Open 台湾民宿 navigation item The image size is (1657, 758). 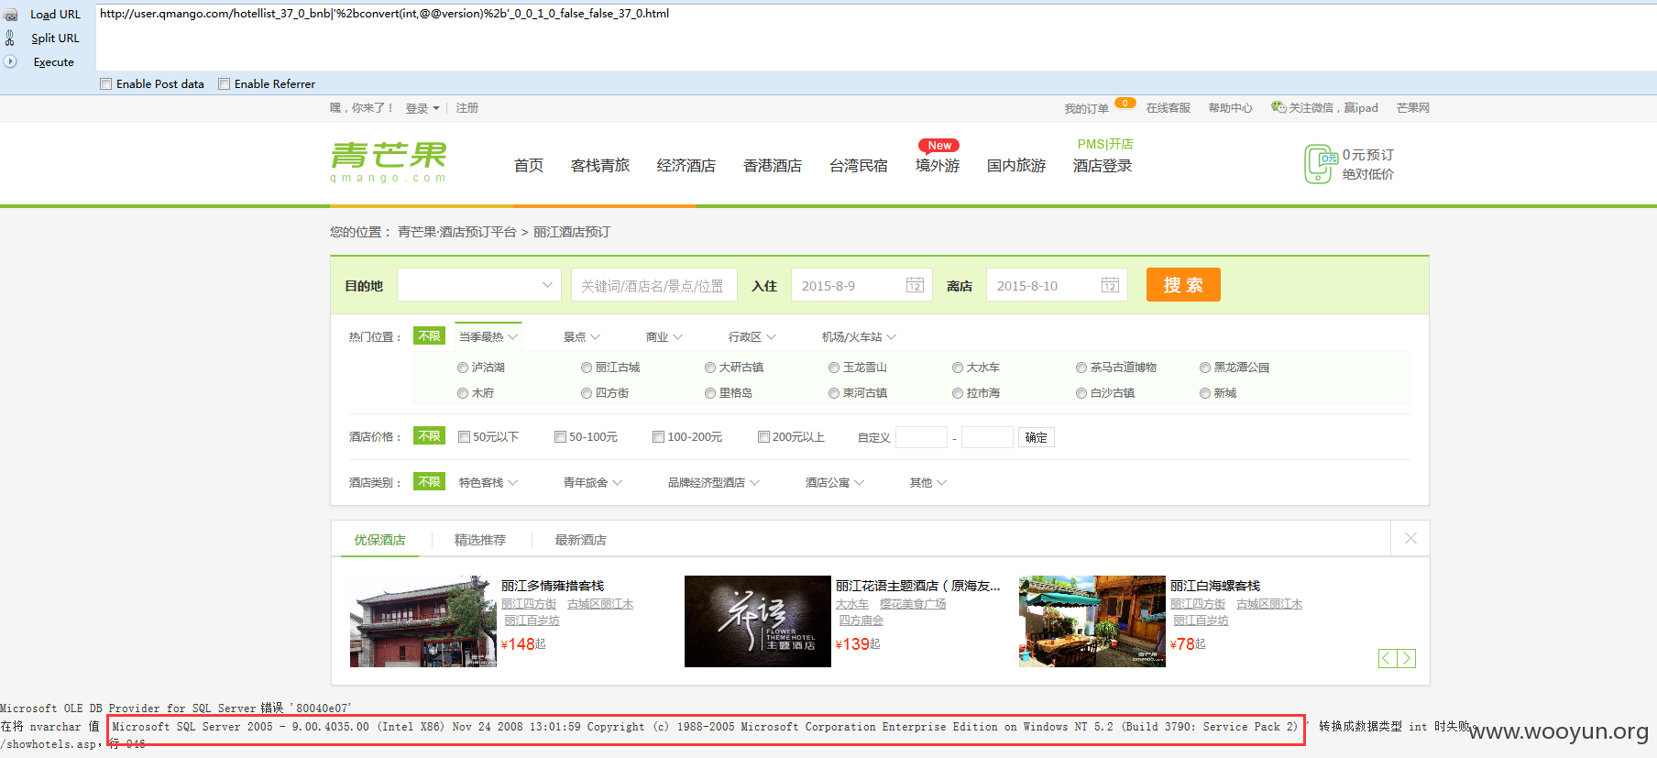point(859,166)
